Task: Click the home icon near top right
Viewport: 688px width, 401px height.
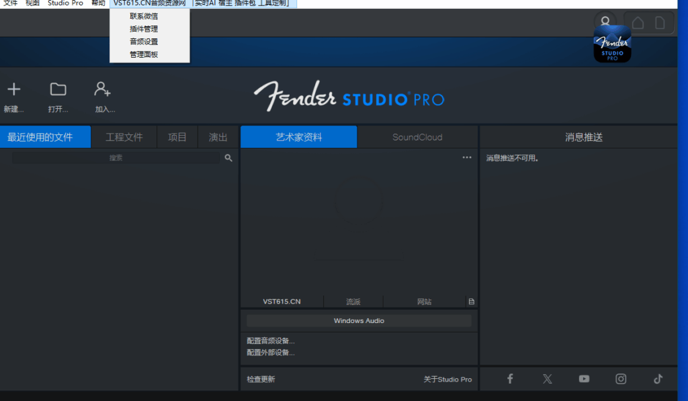Action: 636,22
